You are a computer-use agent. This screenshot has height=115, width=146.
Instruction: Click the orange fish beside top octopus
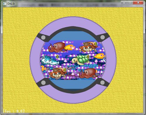(70, 47)
